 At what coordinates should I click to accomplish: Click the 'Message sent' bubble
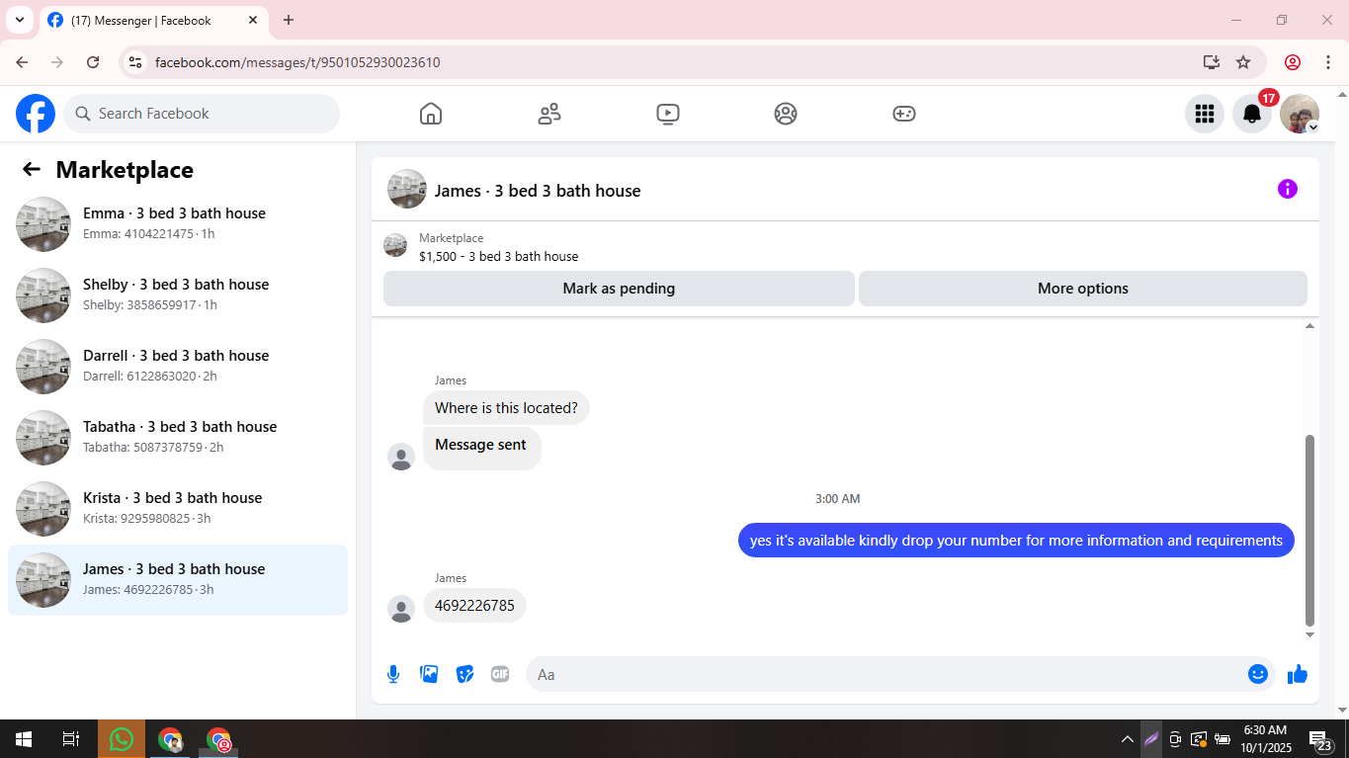(481, 448)
